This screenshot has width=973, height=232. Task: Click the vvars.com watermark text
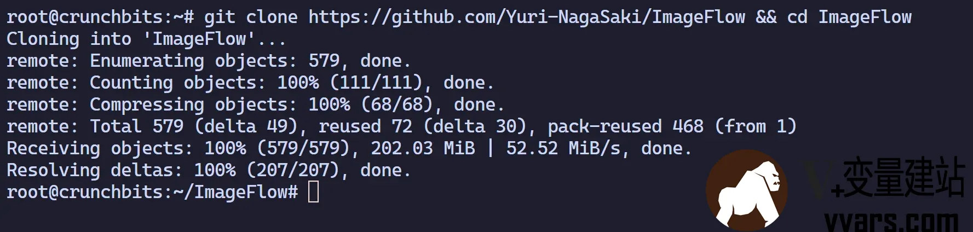tap(891, 222)
